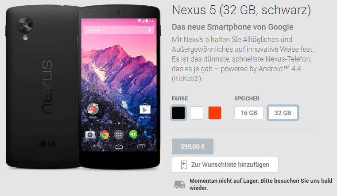The height and width of the screenshot is (196, 337).
Task: Choose the white color option
Action: click(x=197, y=113)
